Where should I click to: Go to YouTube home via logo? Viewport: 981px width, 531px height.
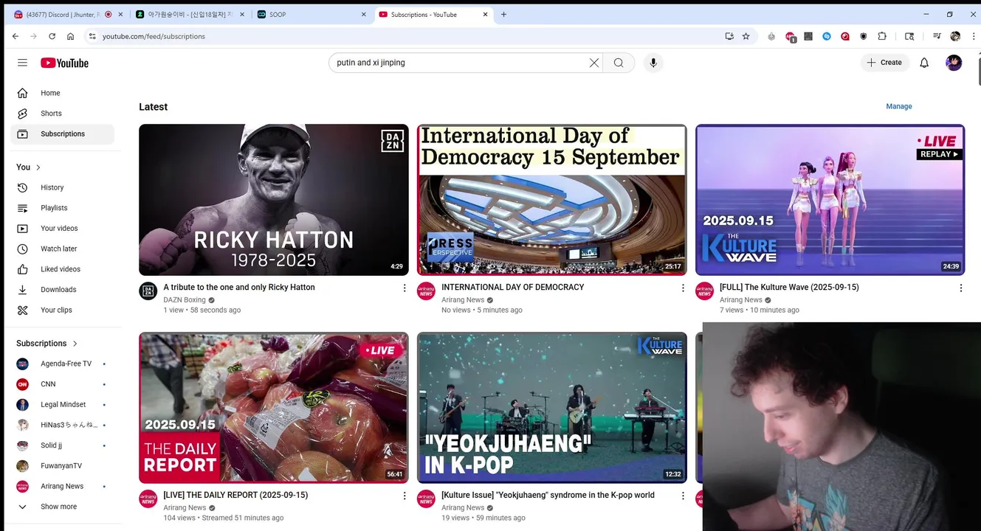click(64, 63)
